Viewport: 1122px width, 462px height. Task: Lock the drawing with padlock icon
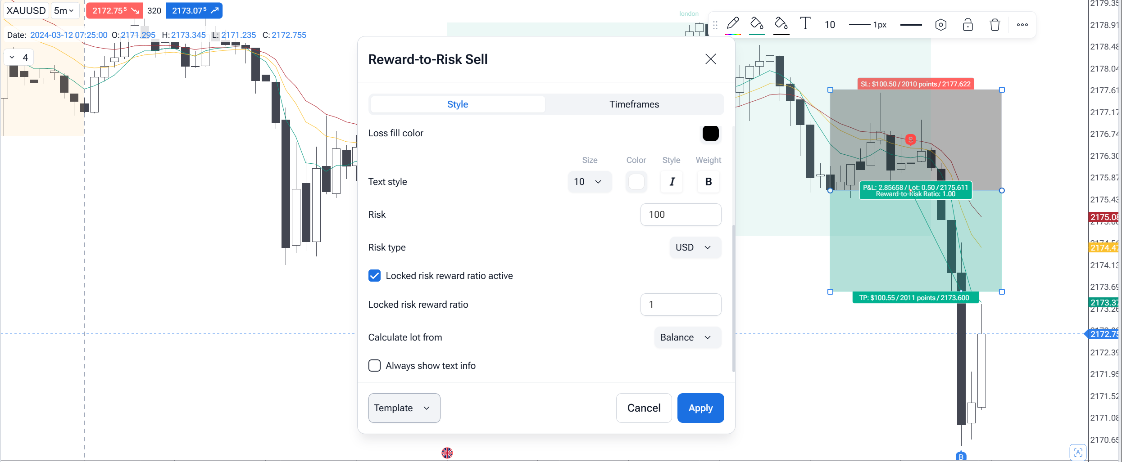968,25
